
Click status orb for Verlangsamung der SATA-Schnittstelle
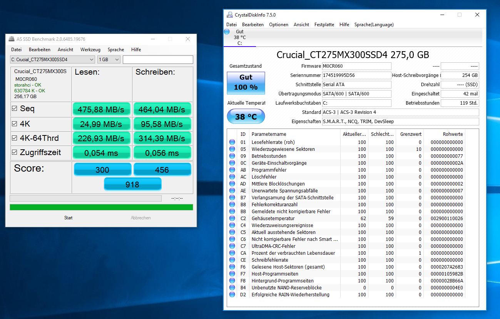pos(232,197)
